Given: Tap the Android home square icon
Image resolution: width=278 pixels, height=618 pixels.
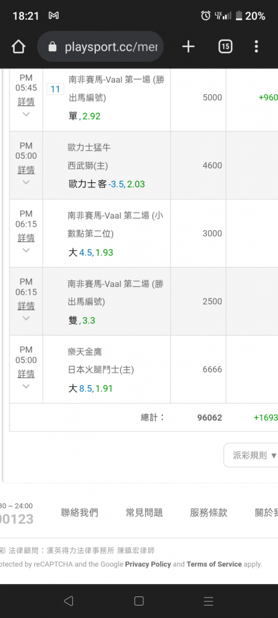Looking at the screenshot, I should [x=138, y=601].
